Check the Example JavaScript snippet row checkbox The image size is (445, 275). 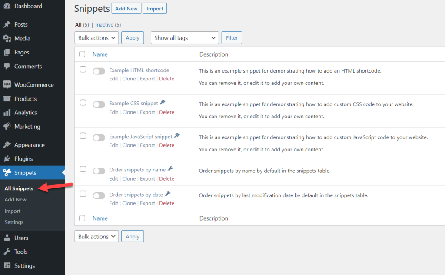pos(83,136)
